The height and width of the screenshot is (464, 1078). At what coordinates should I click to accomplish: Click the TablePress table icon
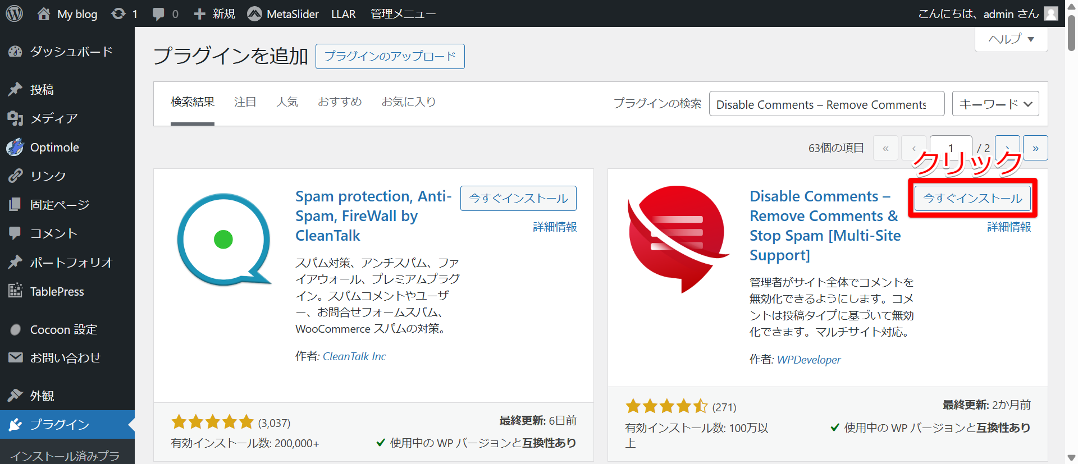[15, 291]
